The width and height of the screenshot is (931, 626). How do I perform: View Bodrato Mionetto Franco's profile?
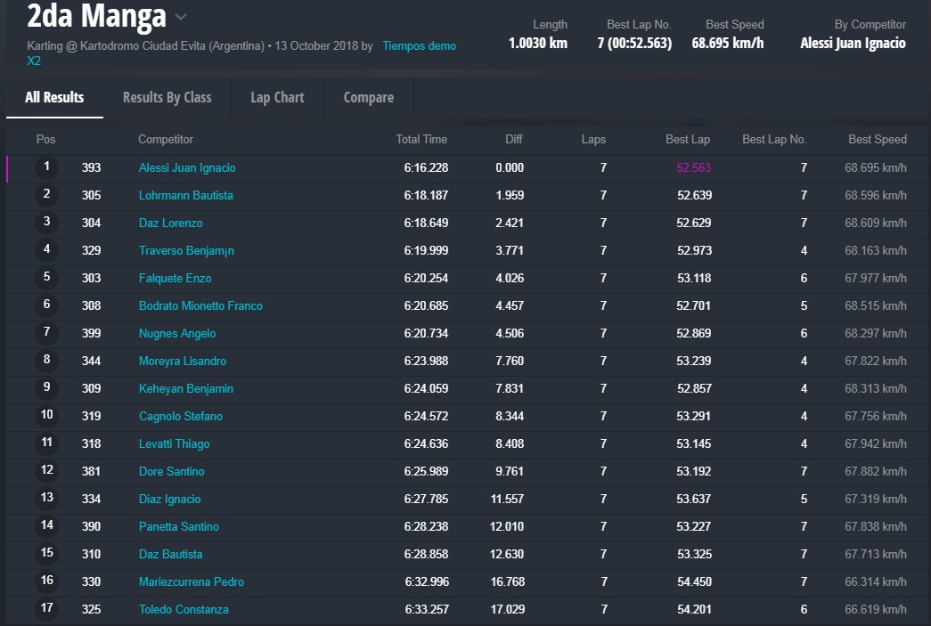(x=200, y=305)
